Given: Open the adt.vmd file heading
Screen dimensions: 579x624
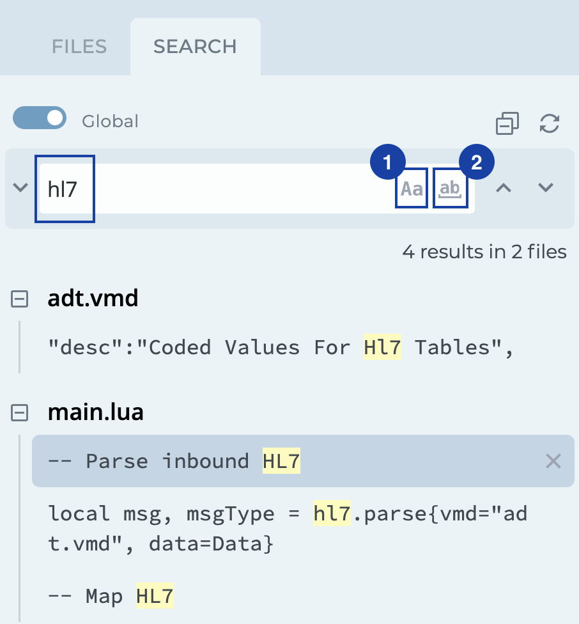Looking at the screenshot, I should point(93,299).
